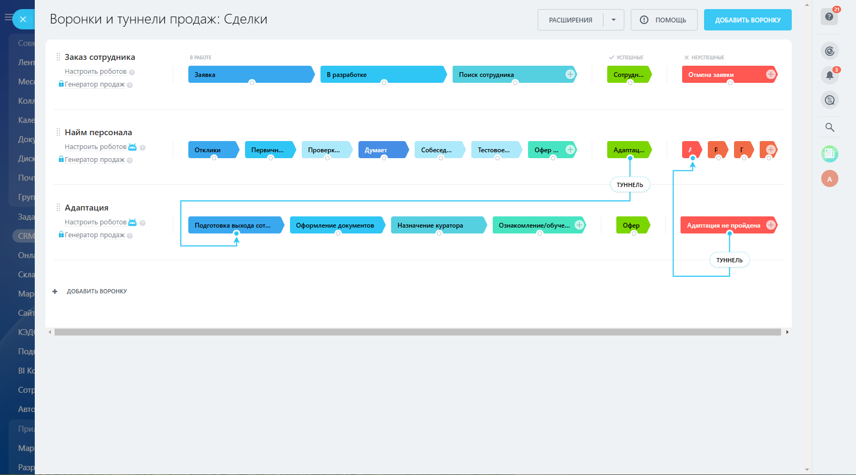Open Генератор продаж for Адаптация
This screenshot has width=856, height=475.
coord(95,235)
